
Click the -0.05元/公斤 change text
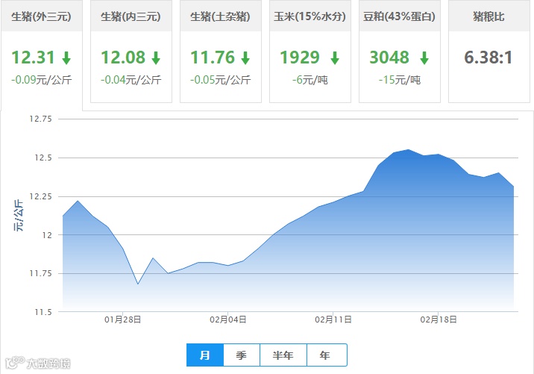[x=221, y=80]
